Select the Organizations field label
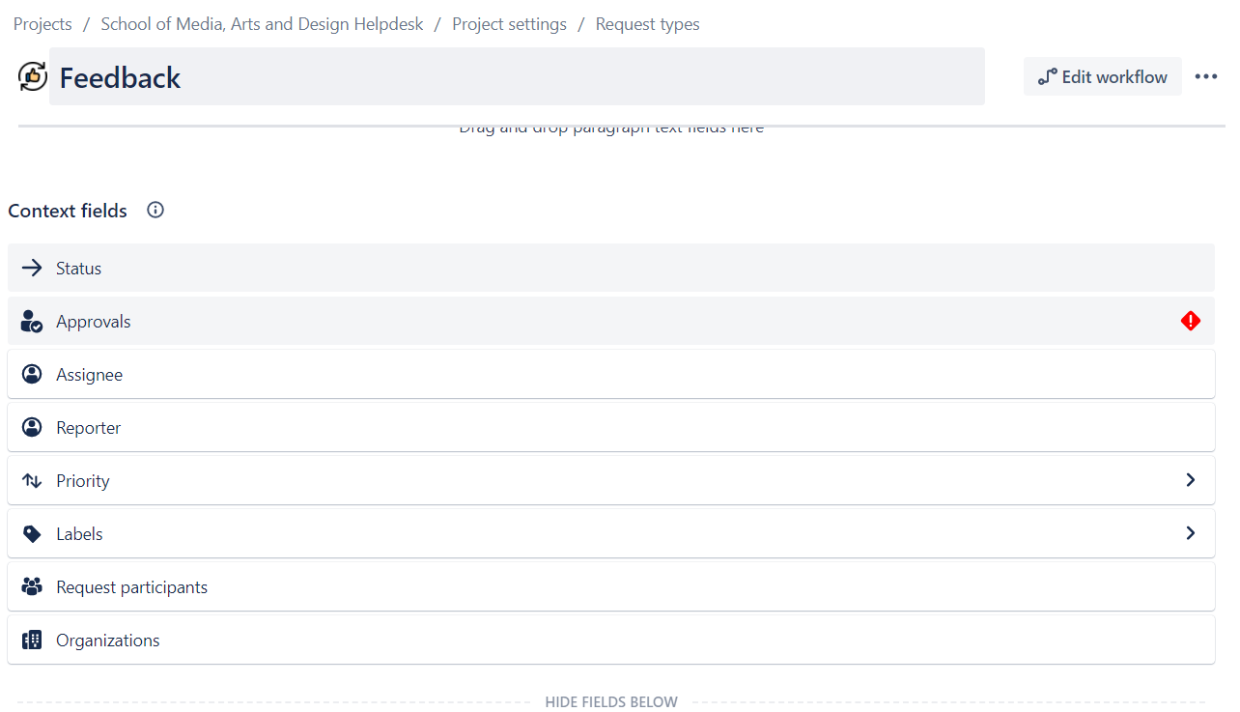 pos(107,641)
